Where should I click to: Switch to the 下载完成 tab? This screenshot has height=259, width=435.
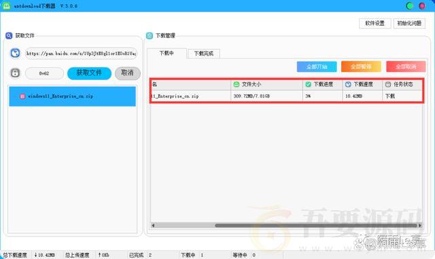[x=204, y=54]
